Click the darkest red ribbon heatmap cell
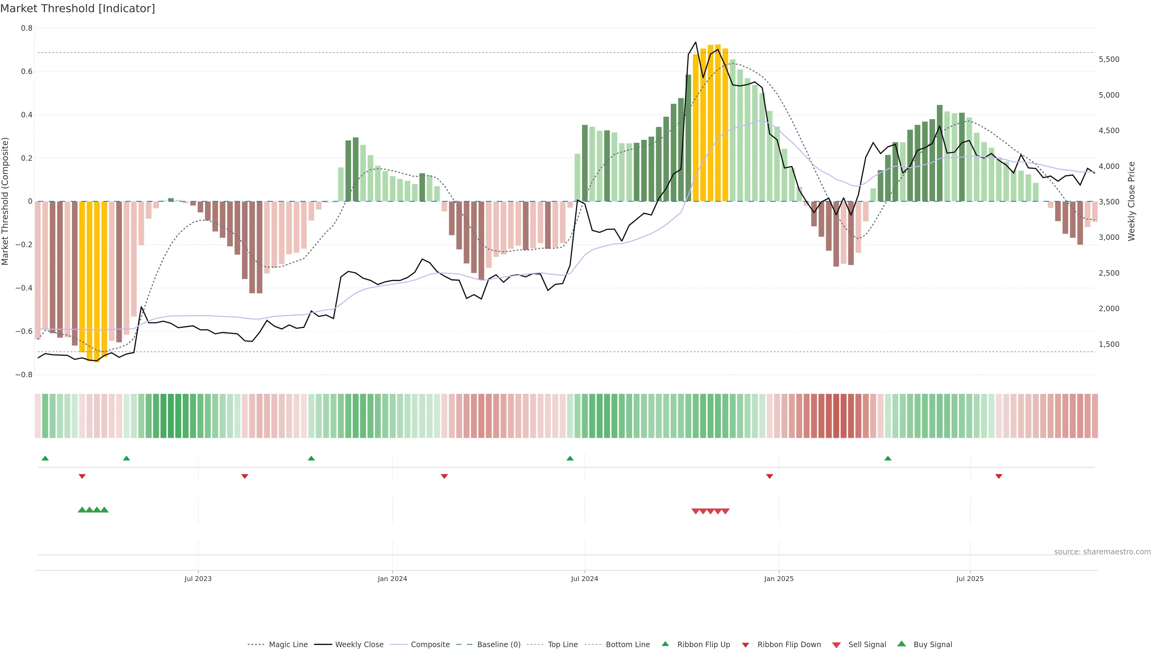The height and width of the screenshot is (655, 1166). pyautogui.click(x=836, y=416)
